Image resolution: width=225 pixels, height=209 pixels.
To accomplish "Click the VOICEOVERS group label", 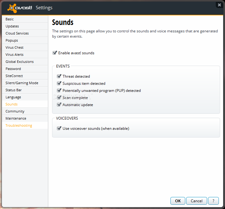I will [67, 118].
